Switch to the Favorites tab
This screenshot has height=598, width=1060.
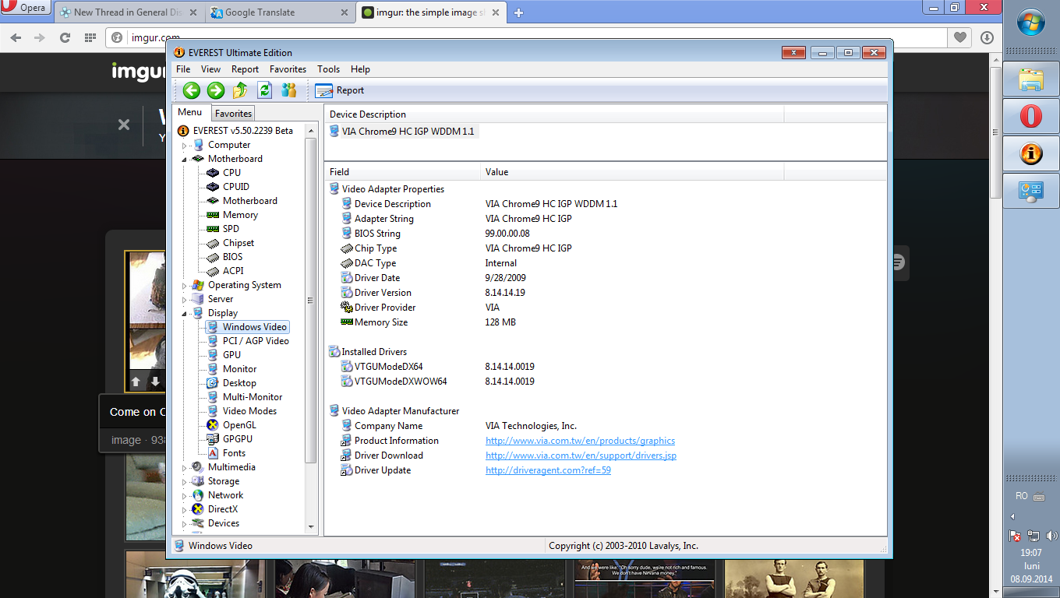(x=233, y=114)
